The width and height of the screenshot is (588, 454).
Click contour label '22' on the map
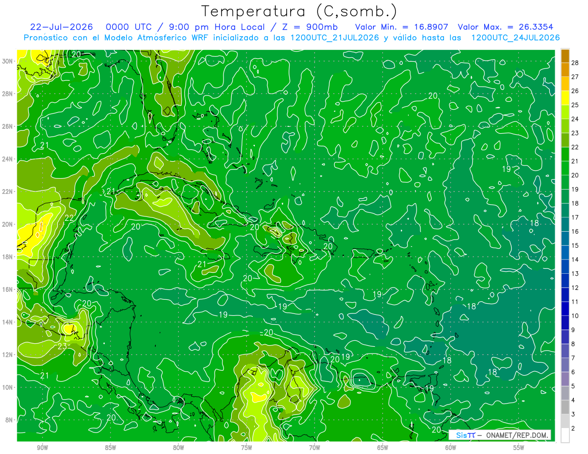pyautogui.click(x=69, y=218)
